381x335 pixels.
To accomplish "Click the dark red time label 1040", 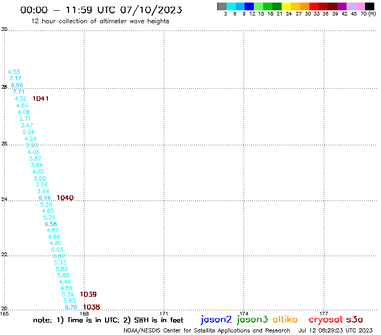I will coord(65,198).
